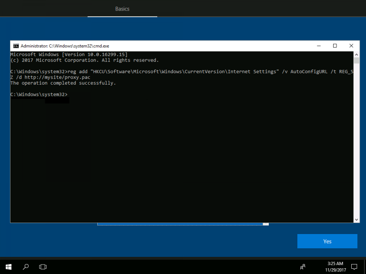Click the empty console scrollbar track
The height and width of the screenshot is (274, 366).
[356, 143]
